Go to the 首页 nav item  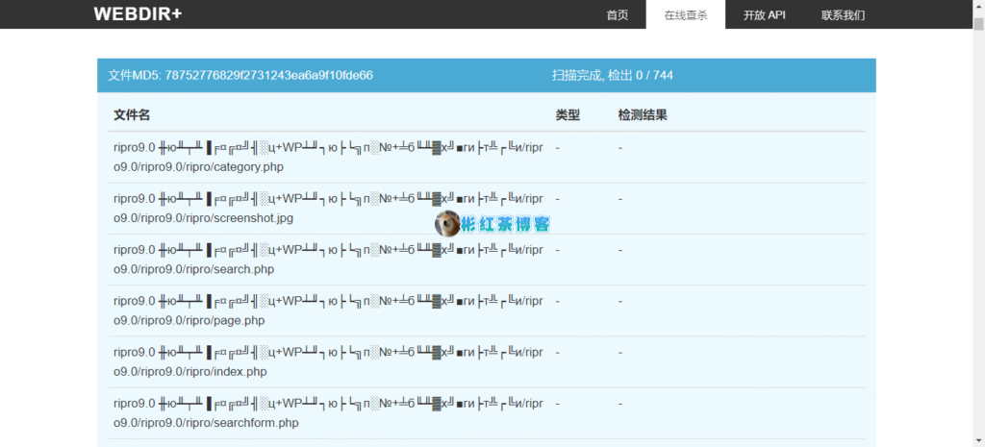pyautogui.click(x=618, y=15)
